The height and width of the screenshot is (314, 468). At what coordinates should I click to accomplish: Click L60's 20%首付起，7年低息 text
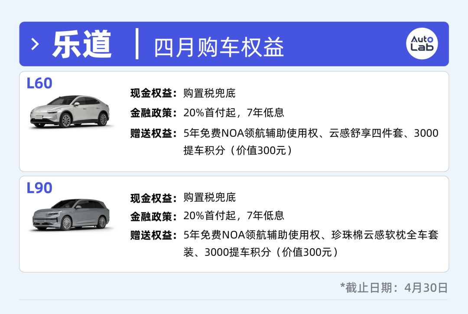coord(234,113)
